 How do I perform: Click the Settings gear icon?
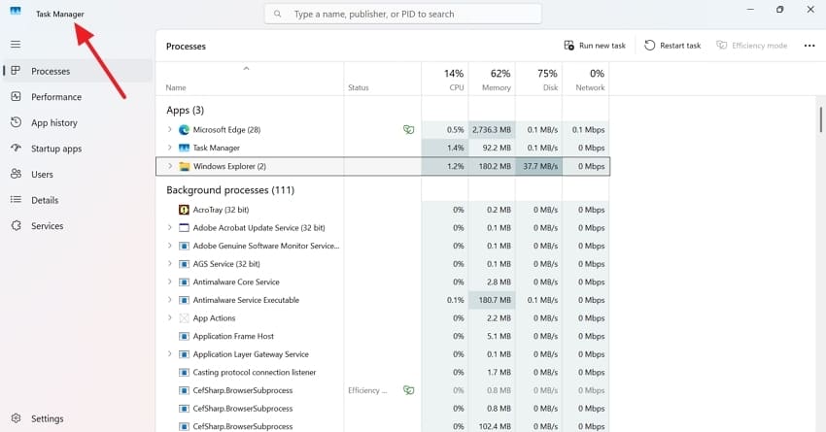pyautogui.click(x=16, y=417)
